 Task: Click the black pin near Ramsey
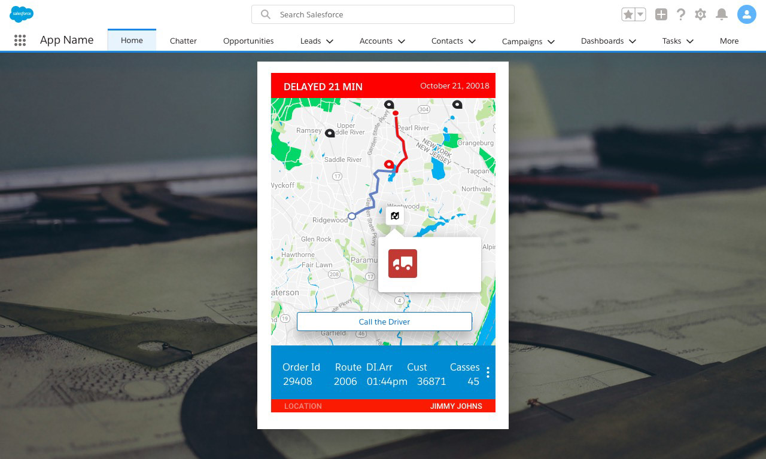point(329,133)
